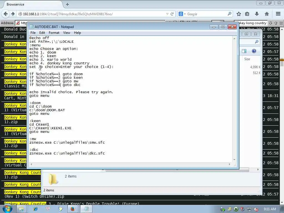Screen dimensions: 284x213
Task: Open a new browser tab with plus
Action: coord(67,4)
